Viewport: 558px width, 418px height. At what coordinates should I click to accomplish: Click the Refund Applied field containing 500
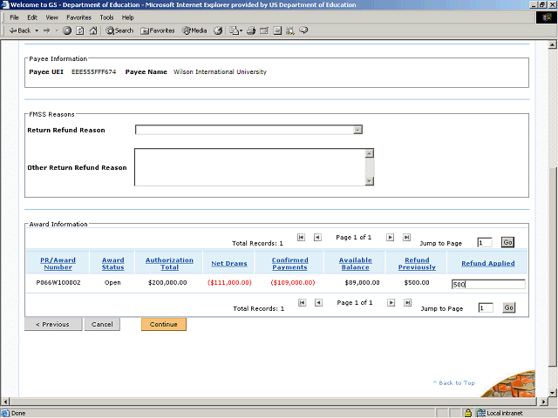(x=488, y=285)
